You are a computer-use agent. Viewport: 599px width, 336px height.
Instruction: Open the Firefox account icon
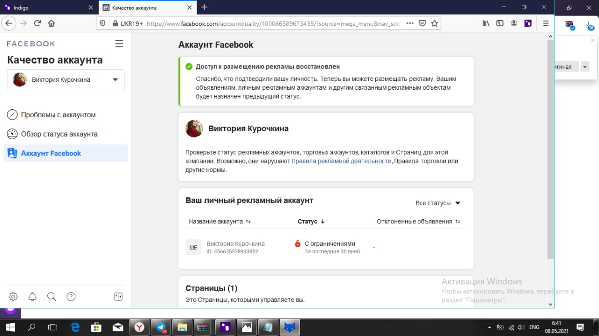point(514,23)
